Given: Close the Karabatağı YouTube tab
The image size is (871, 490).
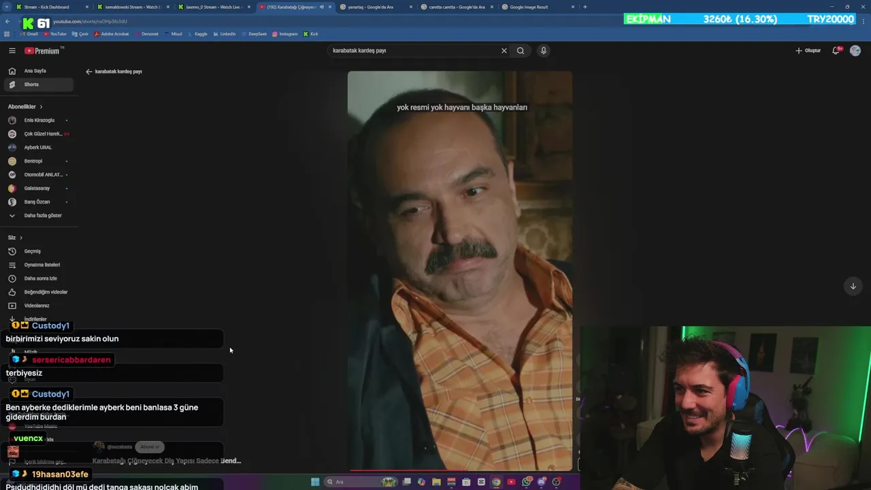Looking at the screenshot, I should tap(330, 7).
